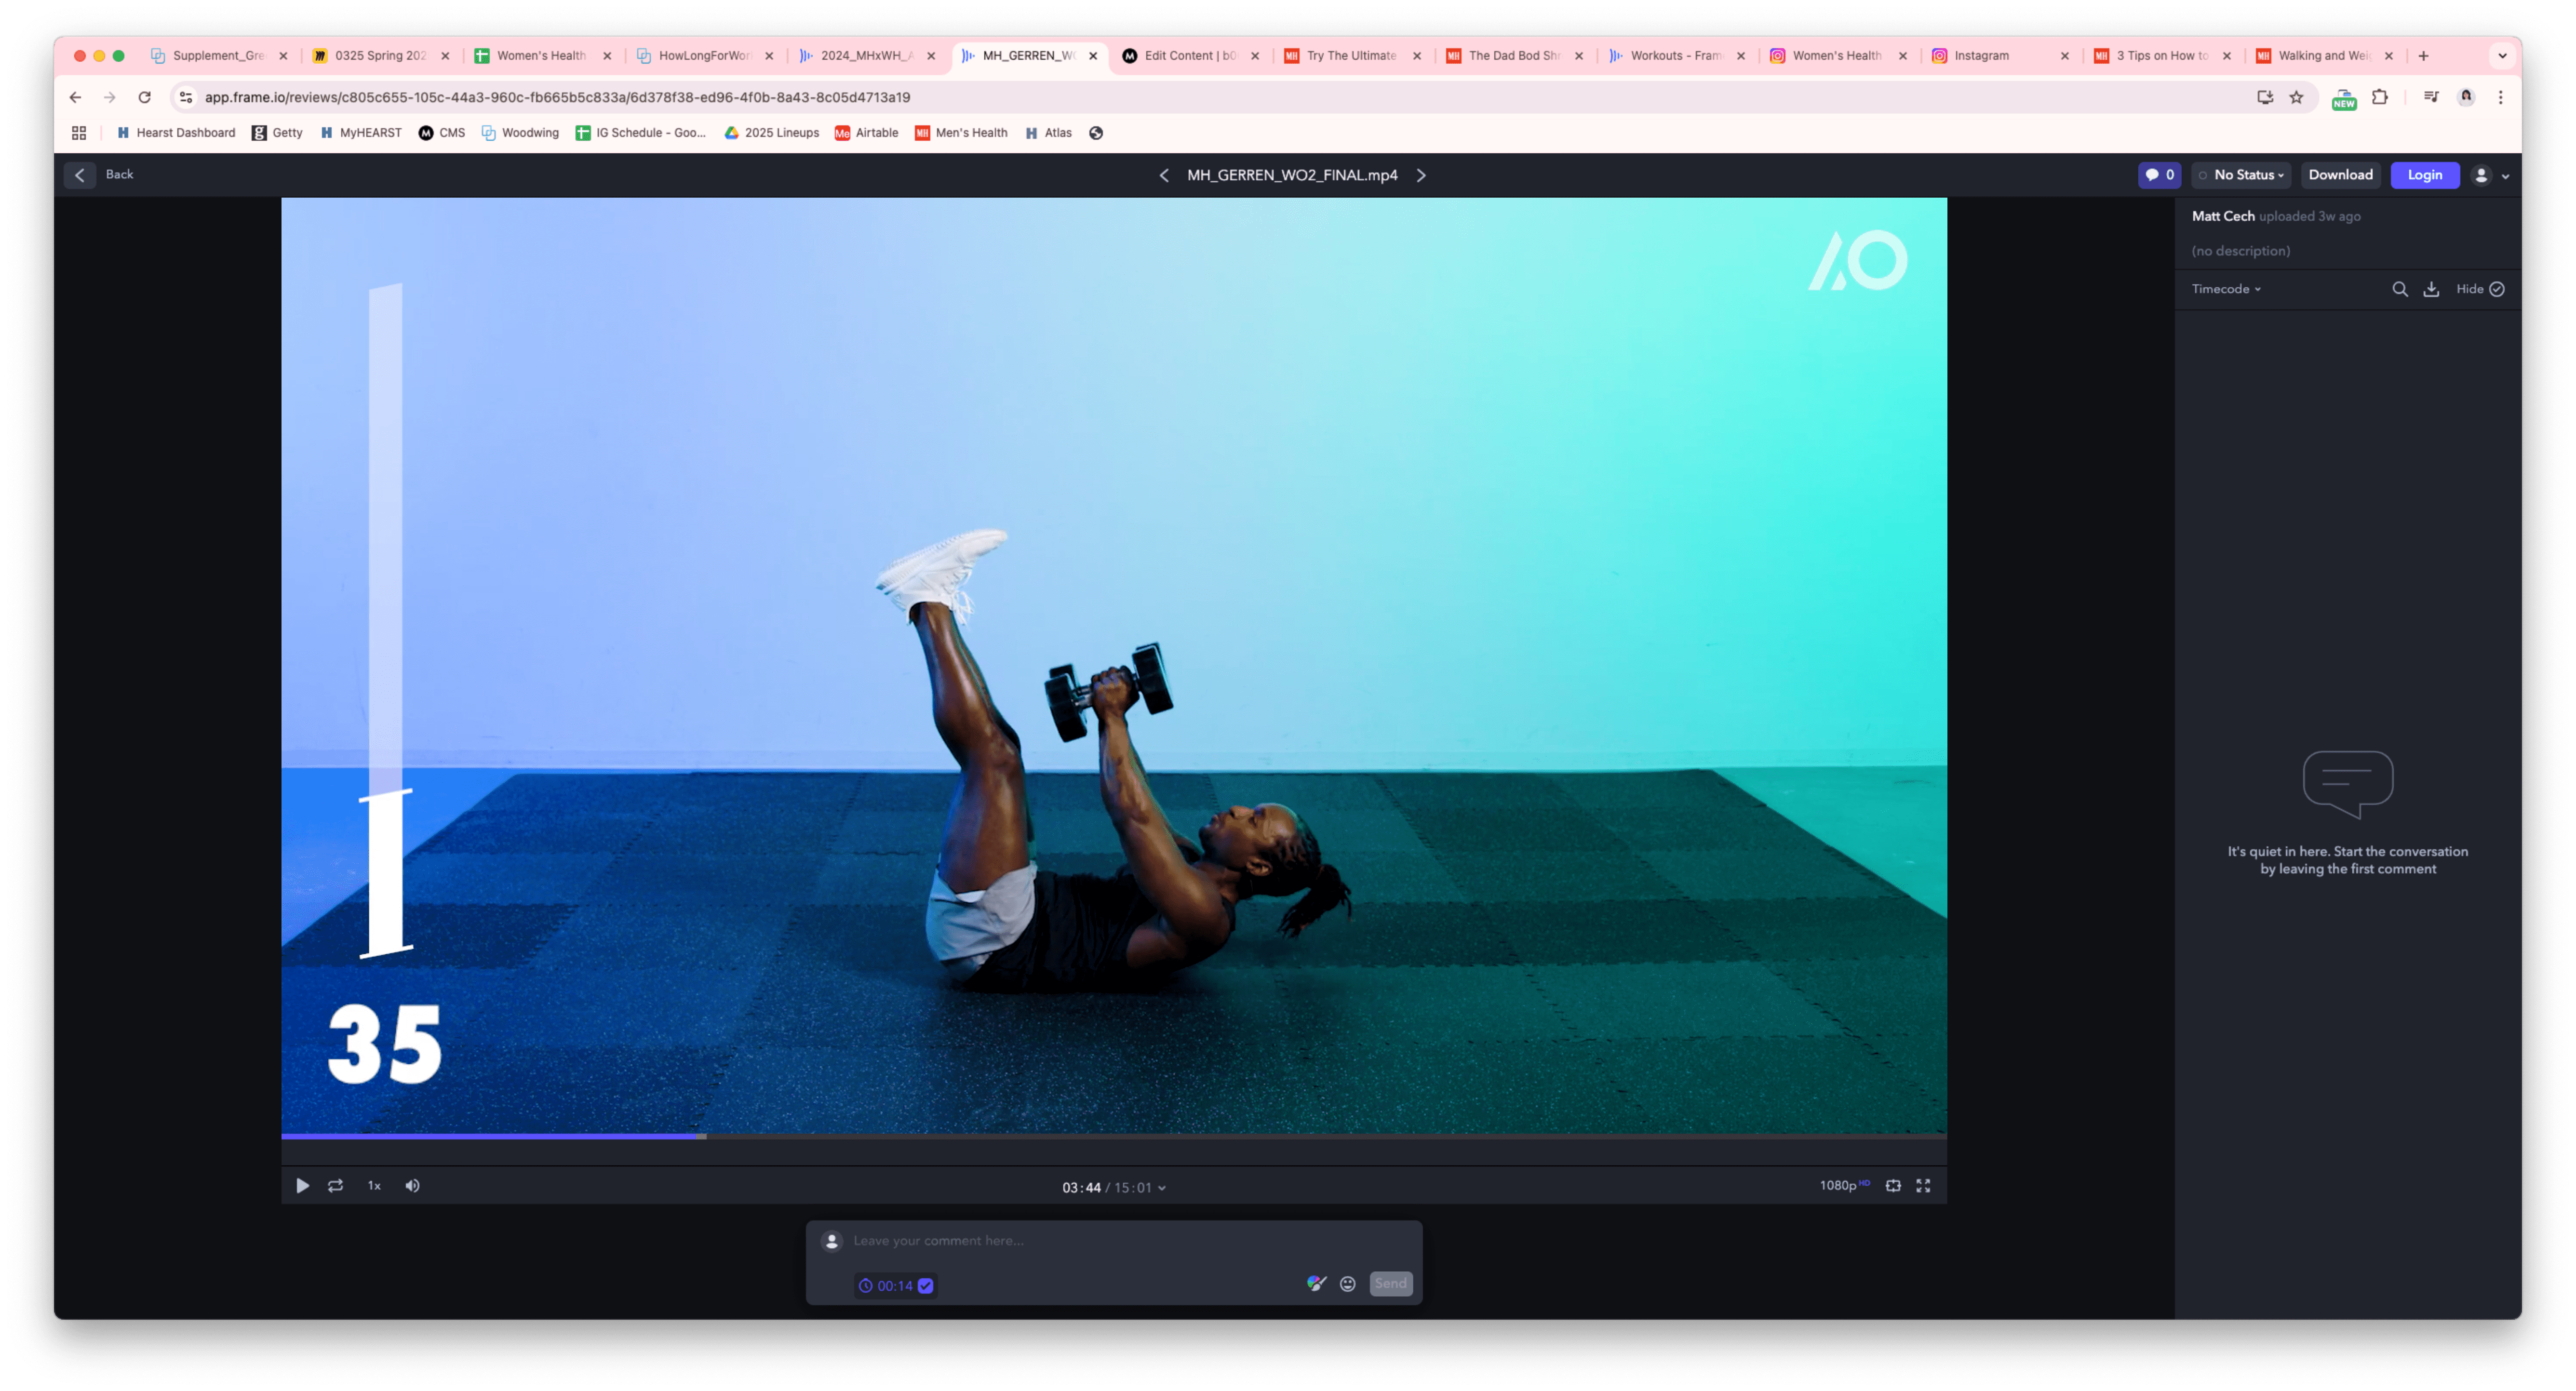Click the Login button

tap(2424, 175)
